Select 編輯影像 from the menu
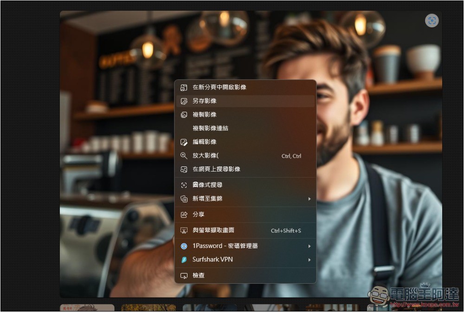 (x=245, y=142)
